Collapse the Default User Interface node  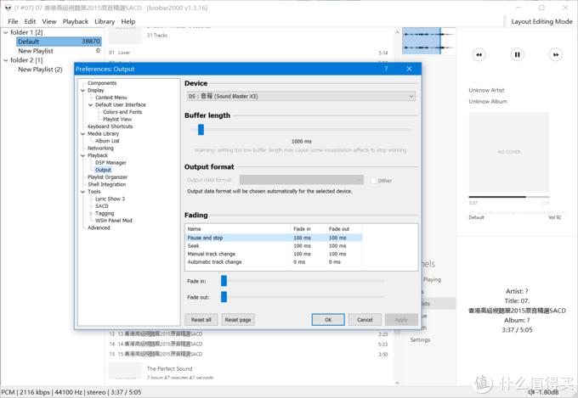(x=90, y=105)
